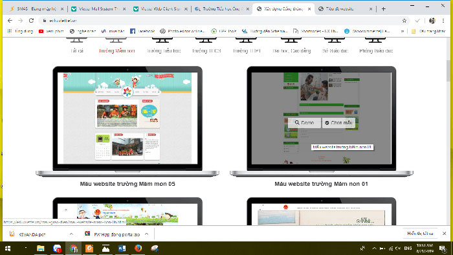Open the taskbar clock and date
Screen dimensions: 453x255
click(x=425, y=249)
